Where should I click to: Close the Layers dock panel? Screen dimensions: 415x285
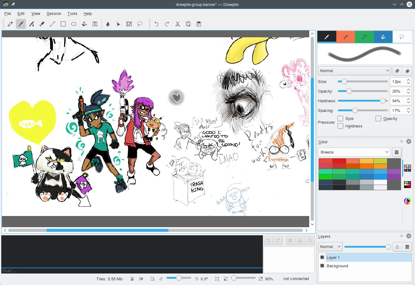pyautogui.click(x=409, y=236)
